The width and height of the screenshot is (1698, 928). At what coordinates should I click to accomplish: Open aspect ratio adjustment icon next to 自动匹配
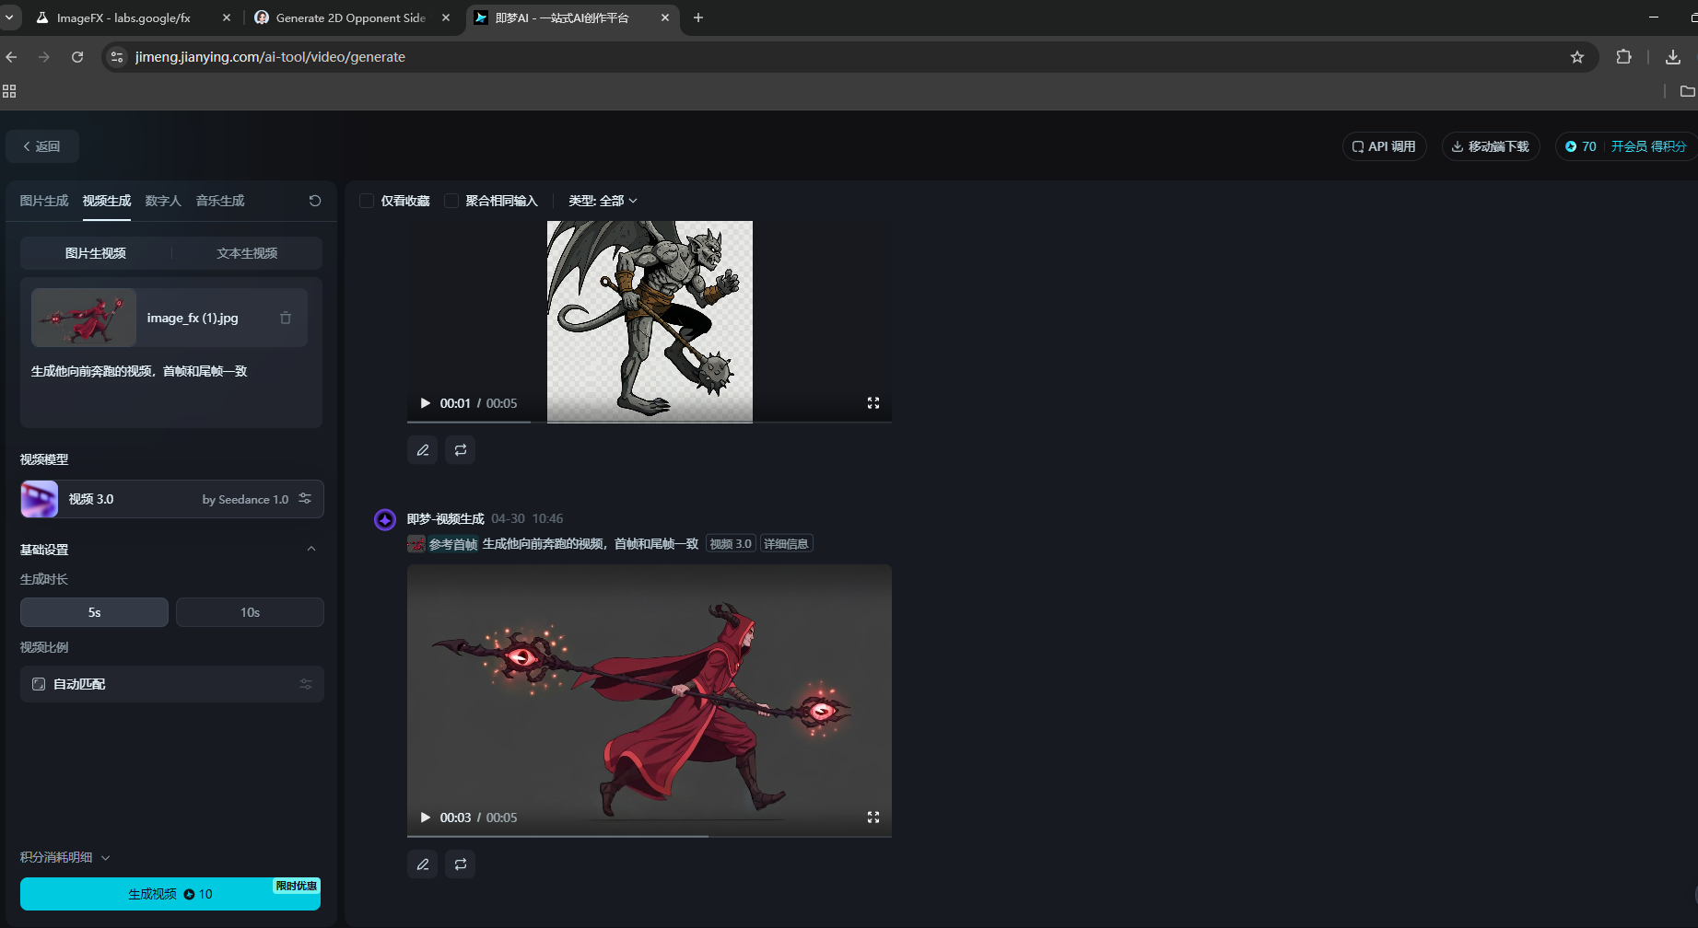tap(306, 684)
